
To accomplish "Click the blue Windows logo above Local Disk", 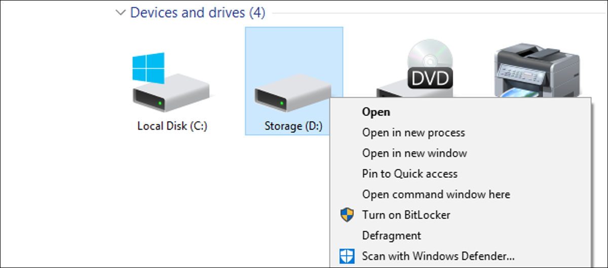I will click(148, 68).
